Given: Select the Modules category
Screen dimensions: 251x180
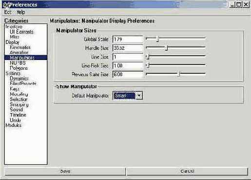Looking at the screenshot, I should [14, 125].
